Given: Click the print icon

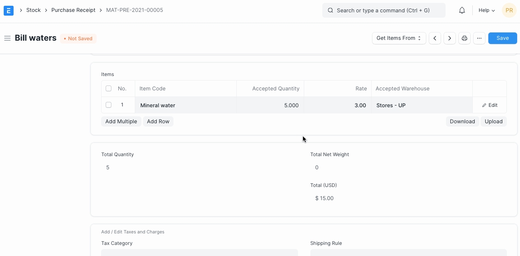Looking at the screenshot, I should coord(465,38).
